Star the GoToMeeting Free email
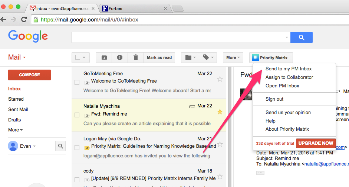Screen dimensions: 349x187 tap(220, 79)
